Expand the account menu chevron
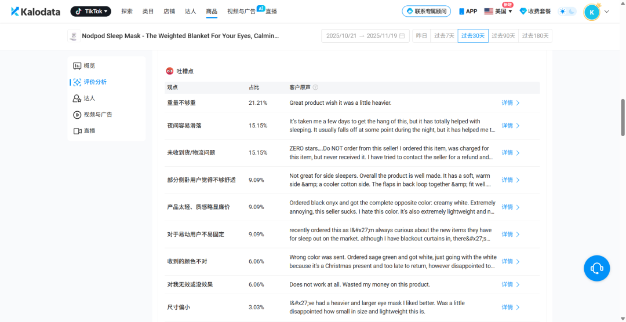 [607, 12]
